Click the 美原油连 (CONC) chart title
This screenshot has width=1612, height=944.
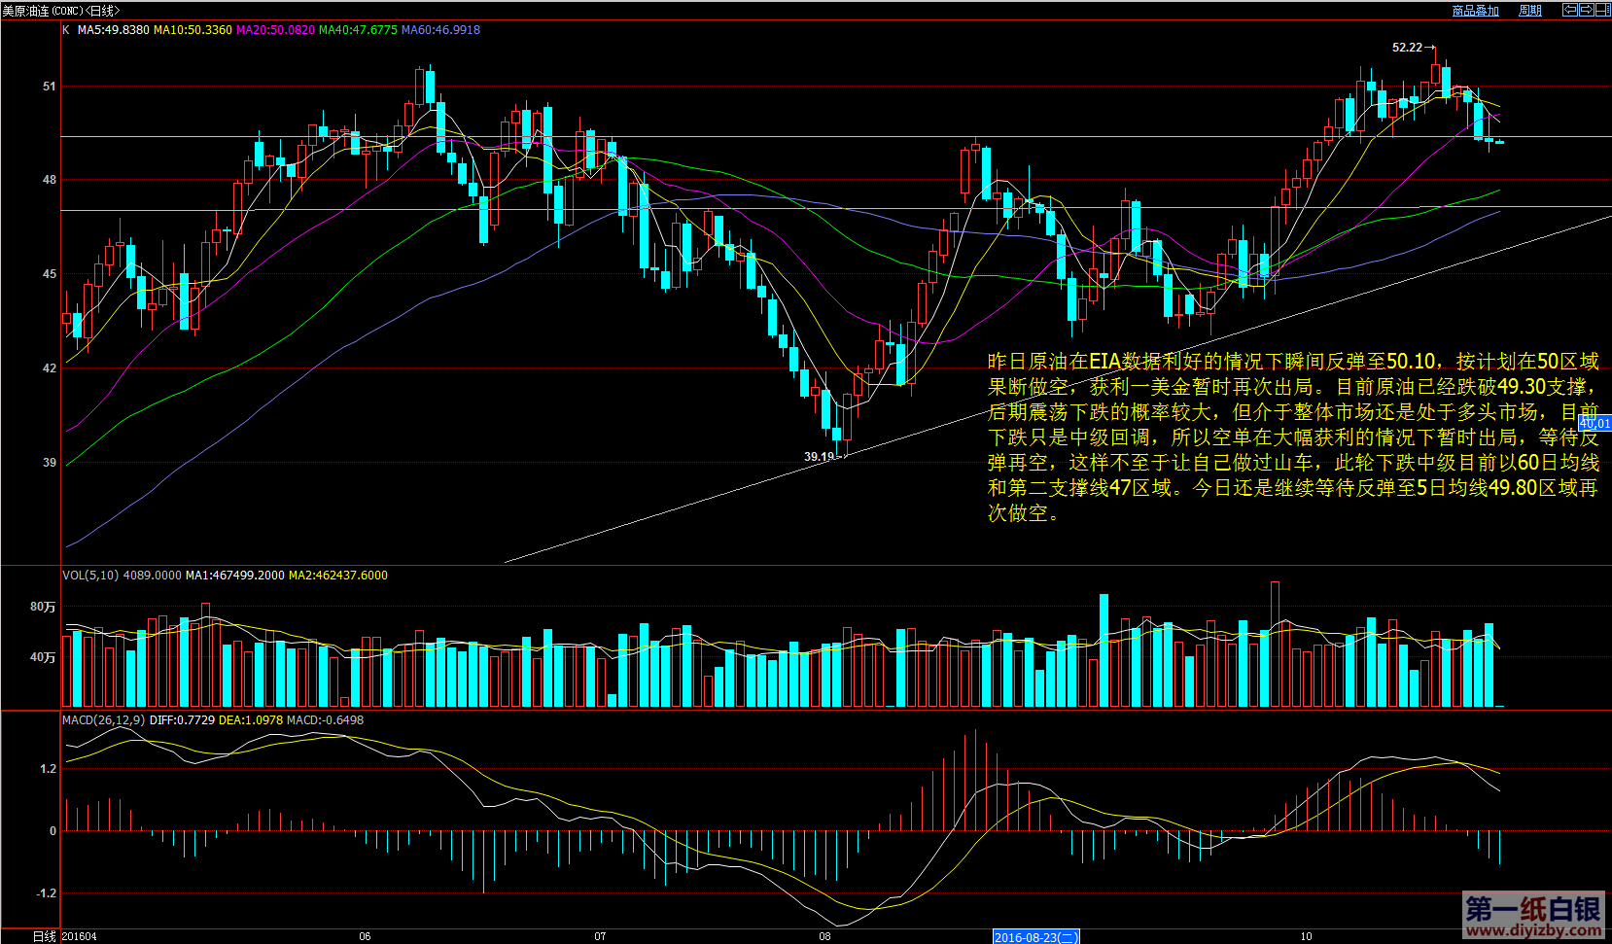tap(60, 11)
